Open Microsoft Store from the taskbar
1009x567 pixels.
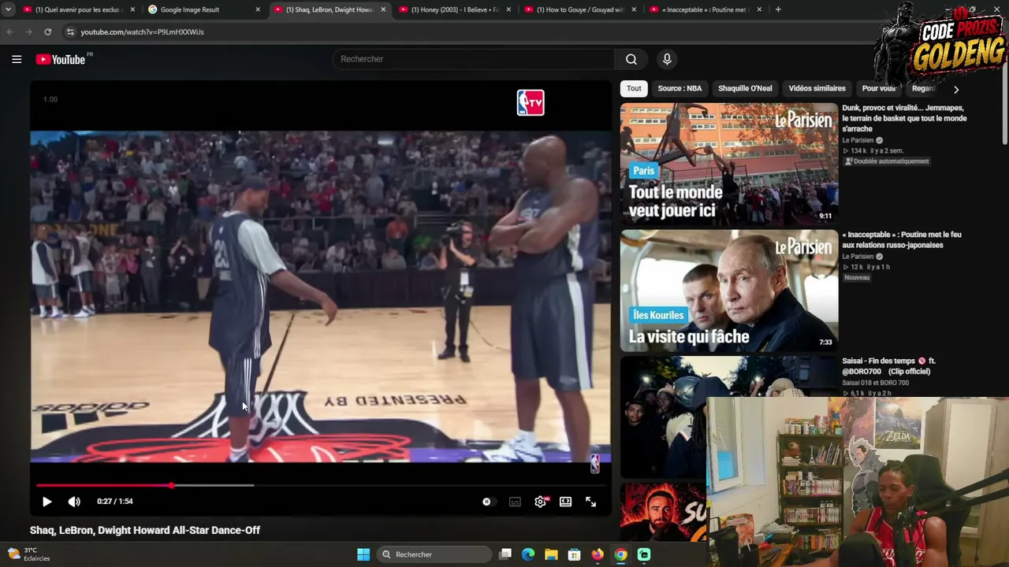click(574, 554)
